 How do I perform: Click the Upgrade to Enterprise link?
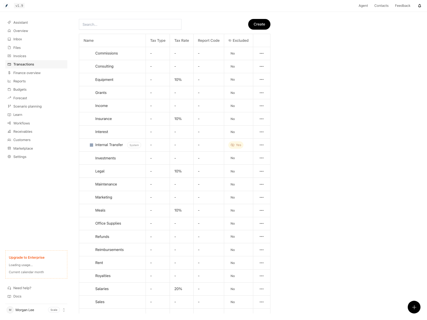click(27, 257)
